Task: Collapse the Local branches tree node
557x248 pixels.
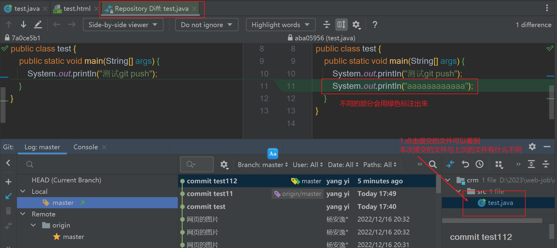Action: (x=23, y=191)
